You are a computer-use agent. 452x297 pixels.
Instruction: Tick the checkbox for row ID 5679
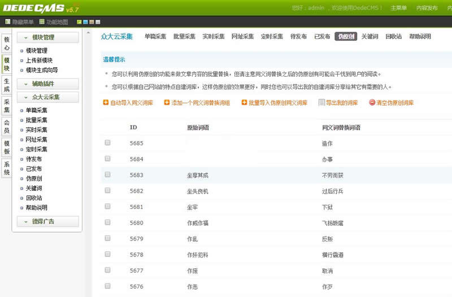point(107,238)
